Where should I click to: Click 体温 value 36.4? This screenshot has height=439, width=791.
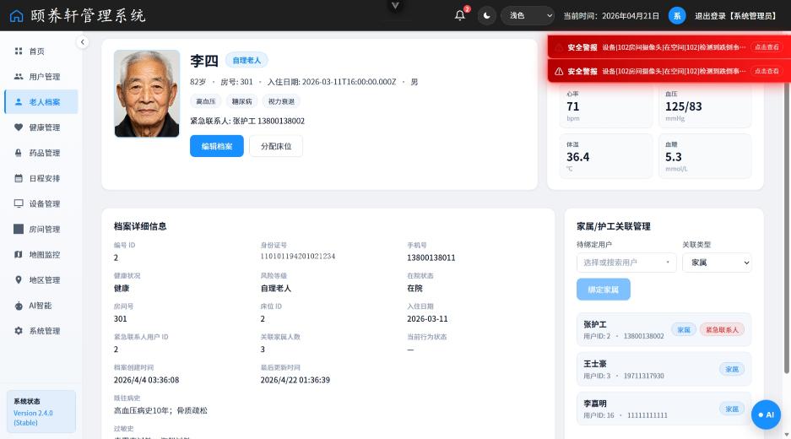[x=578, y=157]
